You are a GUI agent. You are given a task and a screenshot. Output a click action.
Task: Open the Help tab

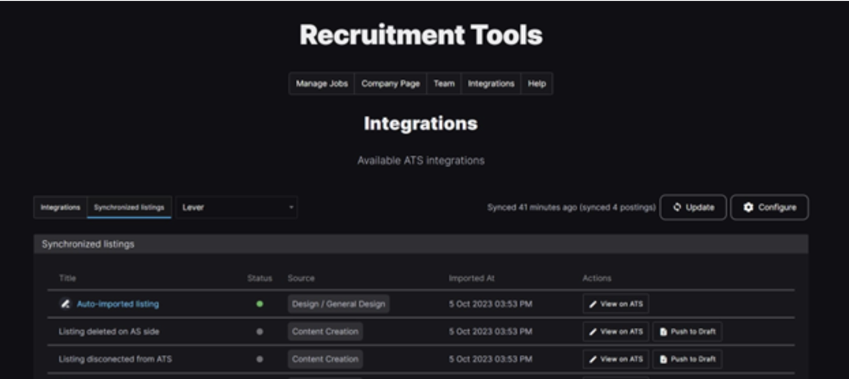(x=536, y=84)
